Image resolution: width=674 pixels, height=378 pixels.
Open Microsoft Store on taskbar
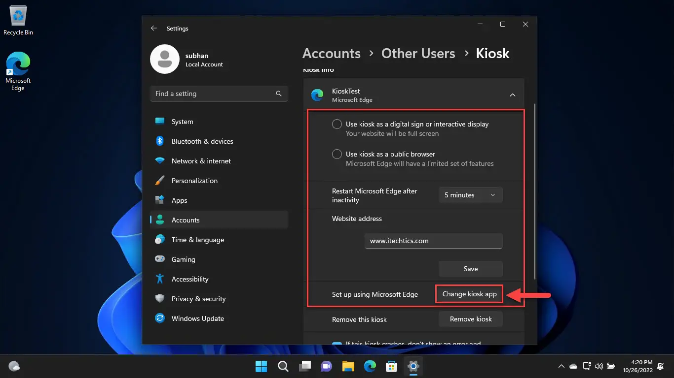392,366
